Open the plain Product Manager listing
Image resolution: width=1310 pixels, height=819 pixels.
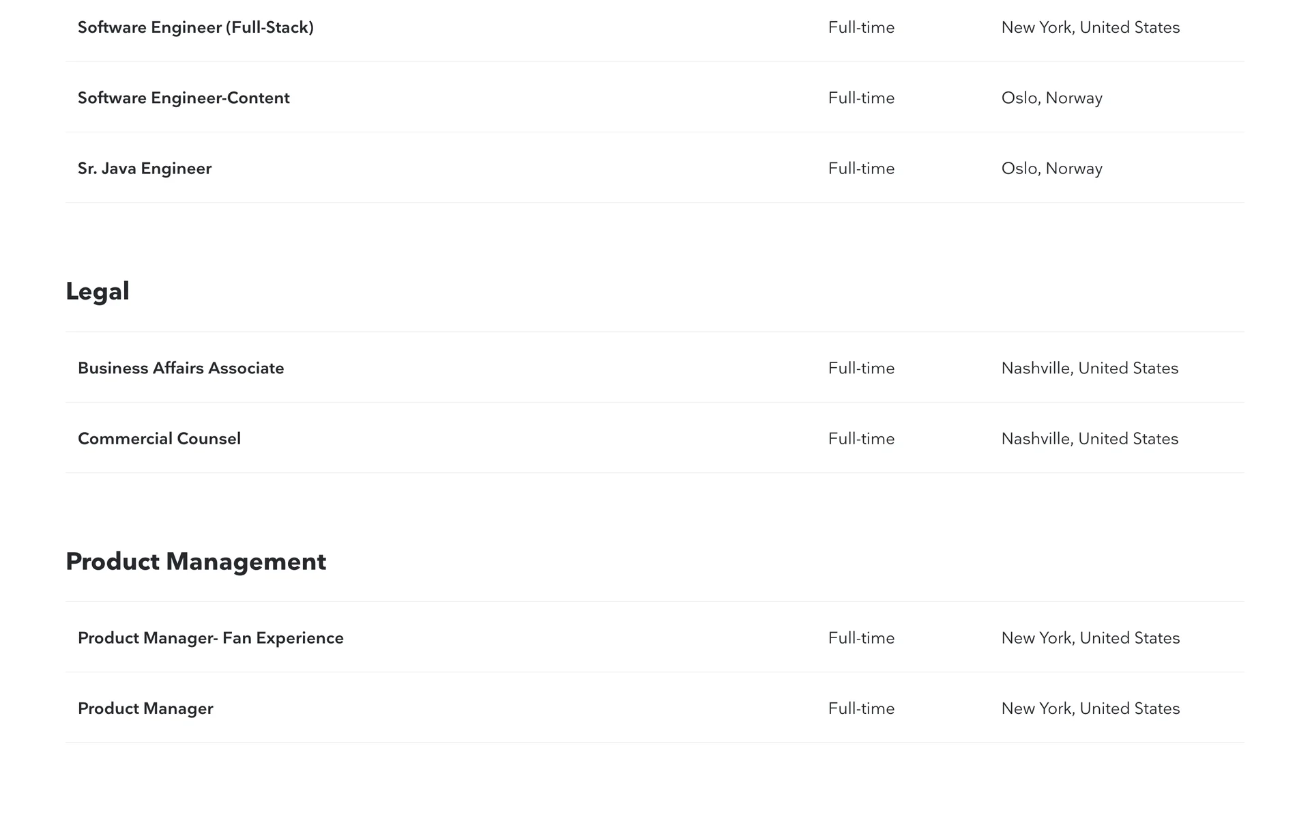[x=145, y=708]
